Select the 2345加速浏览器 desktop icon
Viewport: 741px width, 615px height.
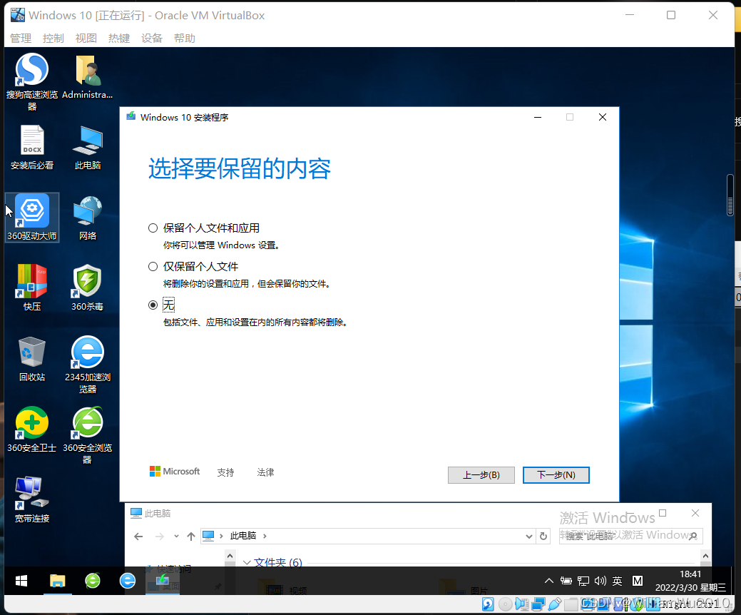click(88, 365)
